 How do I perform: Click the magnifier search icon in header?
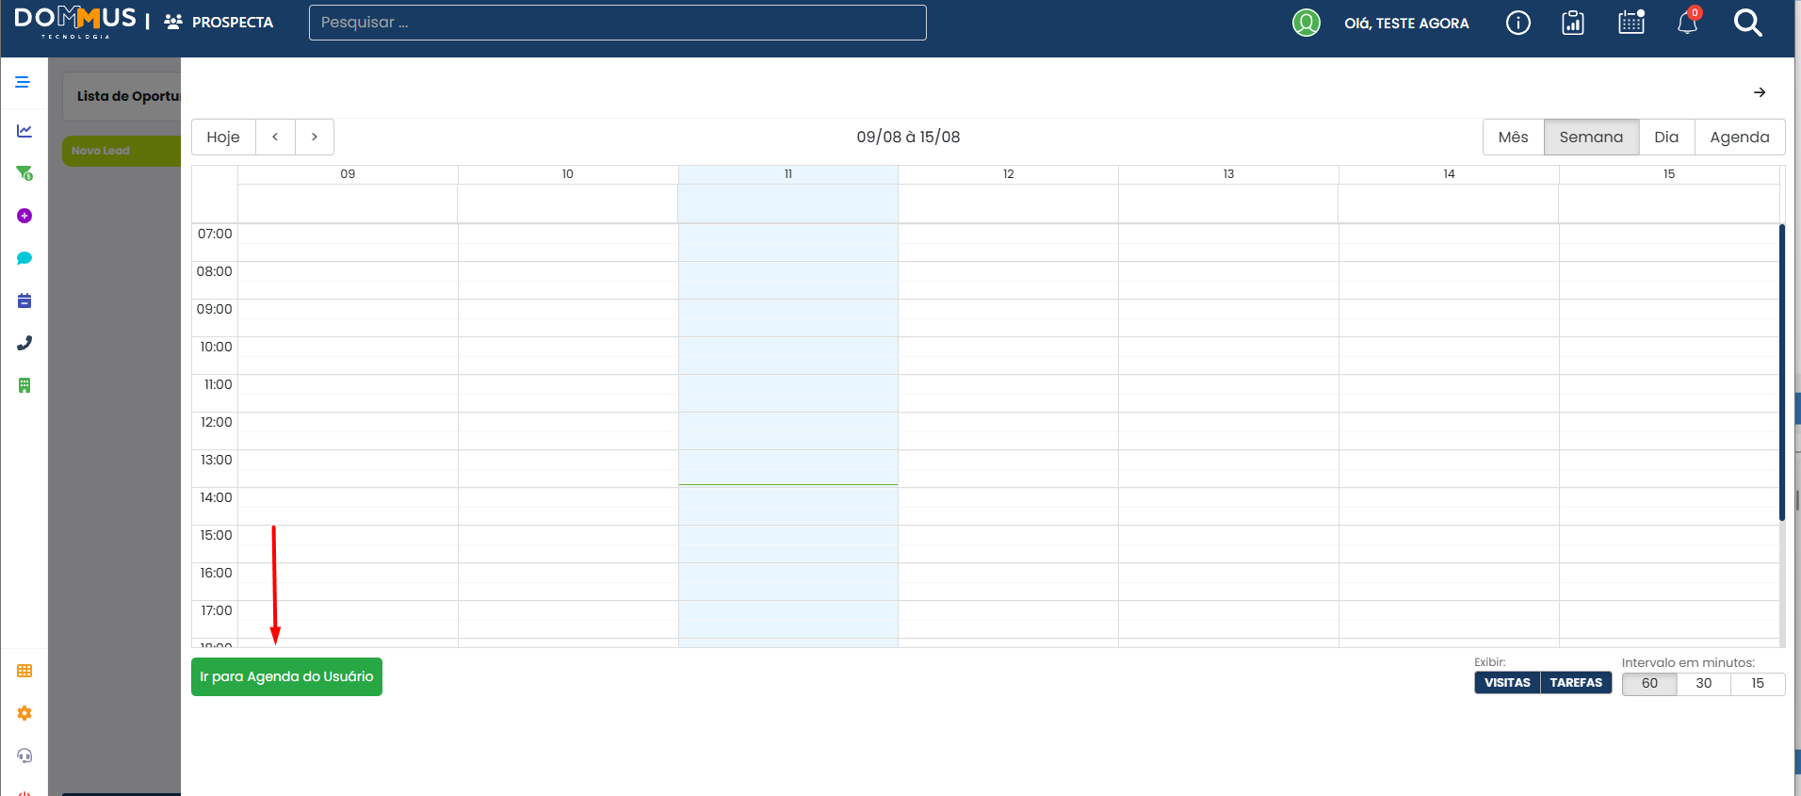1747,23
